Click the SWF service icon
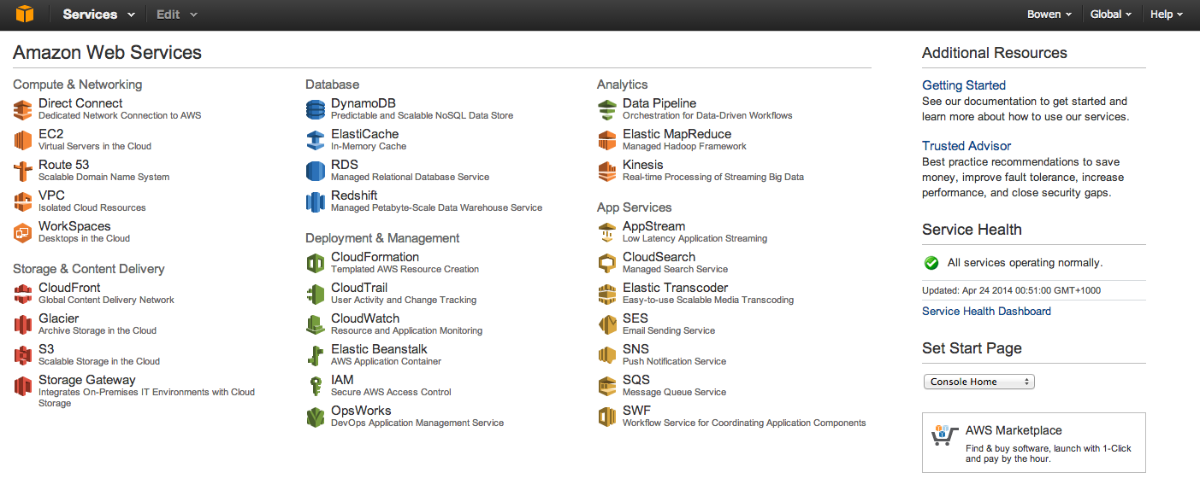 click(607, 417)
